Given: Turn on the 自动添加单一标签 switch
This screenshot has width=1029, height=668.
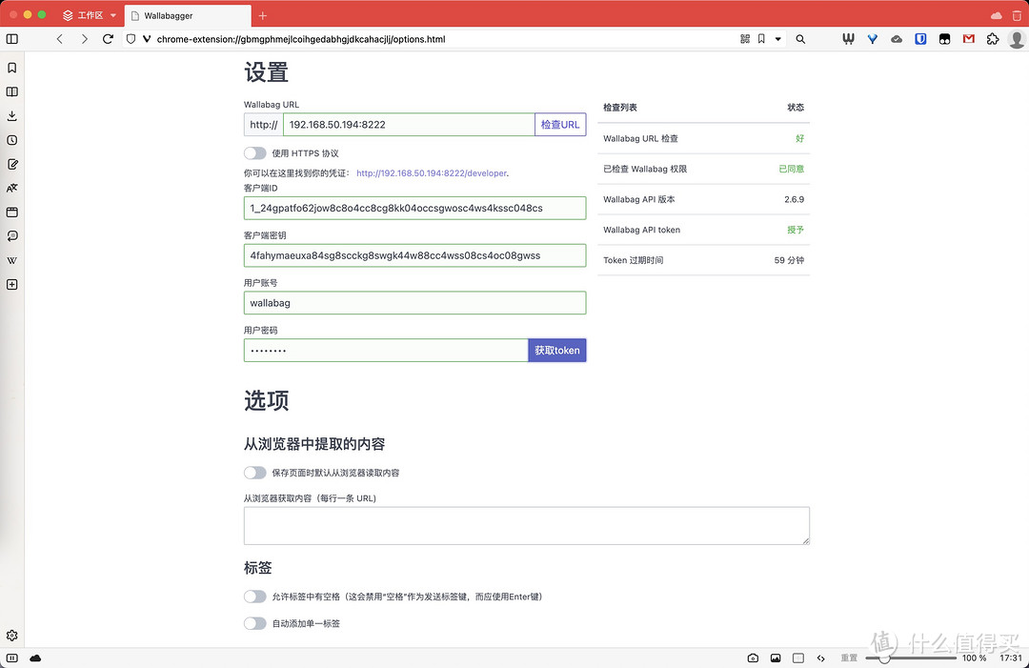Looking at the screenshot, I should point(255,623).
